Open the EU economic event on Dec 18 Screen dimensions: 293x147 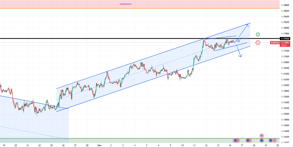(261, 140)
